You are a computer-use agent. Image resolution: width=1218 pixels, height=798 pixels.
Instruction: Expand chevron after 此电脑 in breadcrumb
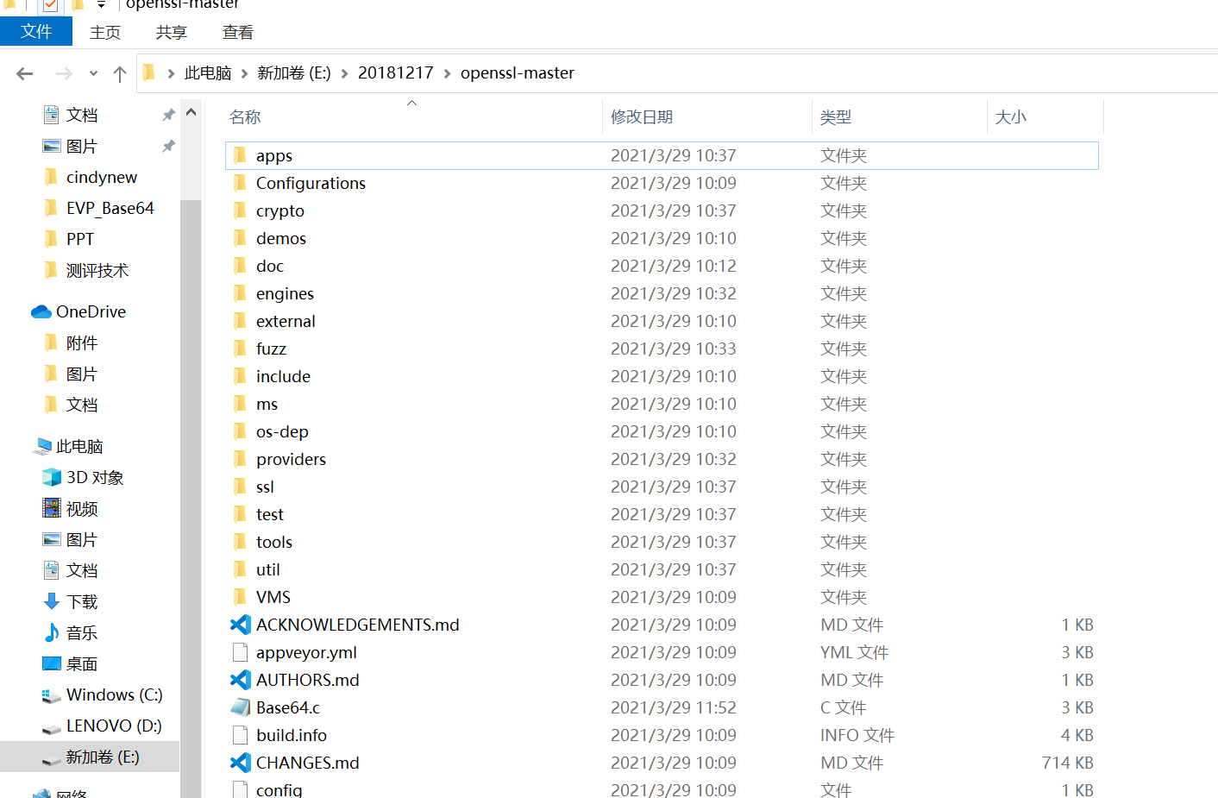[245, 73]
